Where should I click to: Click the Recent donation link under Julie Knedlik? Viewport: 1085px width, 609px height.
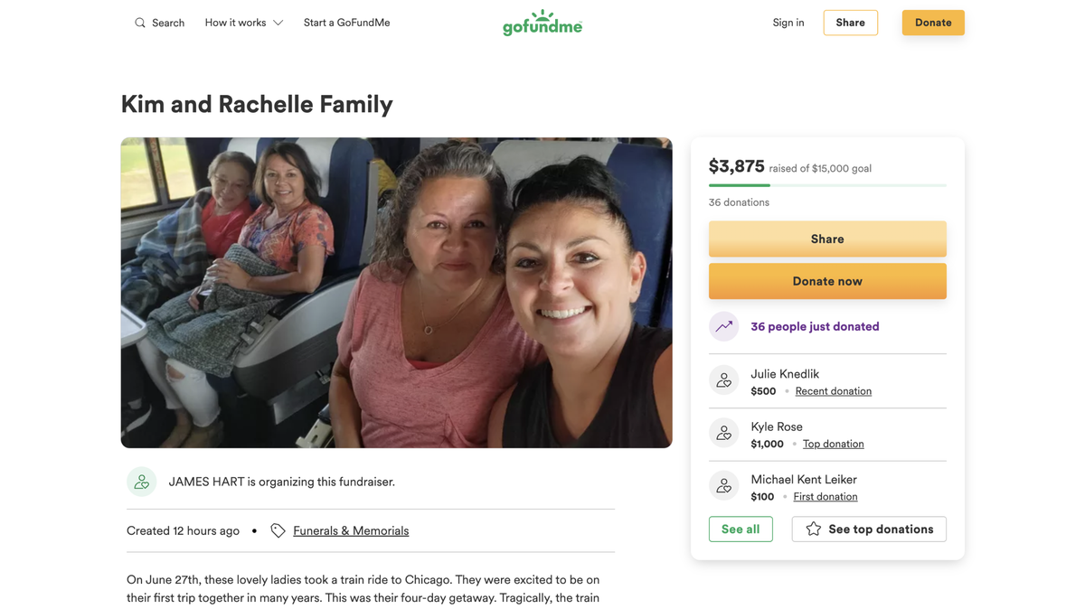coord(833,390)
